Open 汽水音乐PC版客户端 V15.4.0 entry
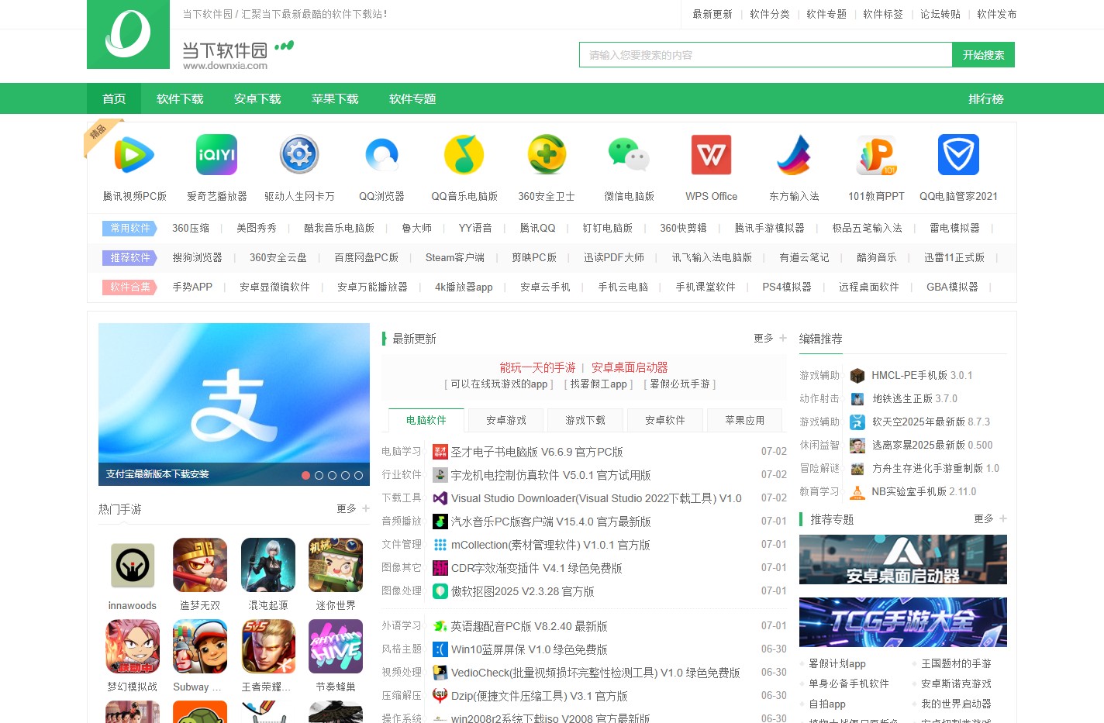The height and width of the screenshot is (723, 1104). 550,522
